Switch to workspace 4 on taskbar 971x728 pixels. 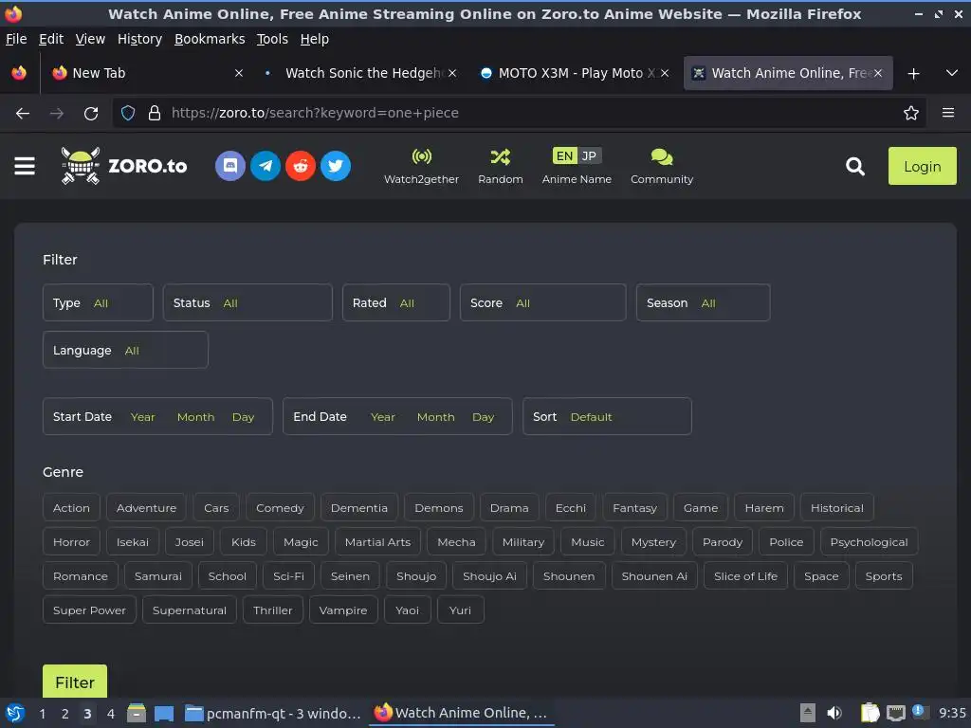point(111,714)
